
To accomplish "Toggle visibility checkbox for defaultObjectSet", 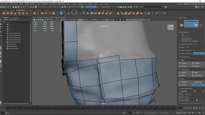I will [x=8, y=49].
